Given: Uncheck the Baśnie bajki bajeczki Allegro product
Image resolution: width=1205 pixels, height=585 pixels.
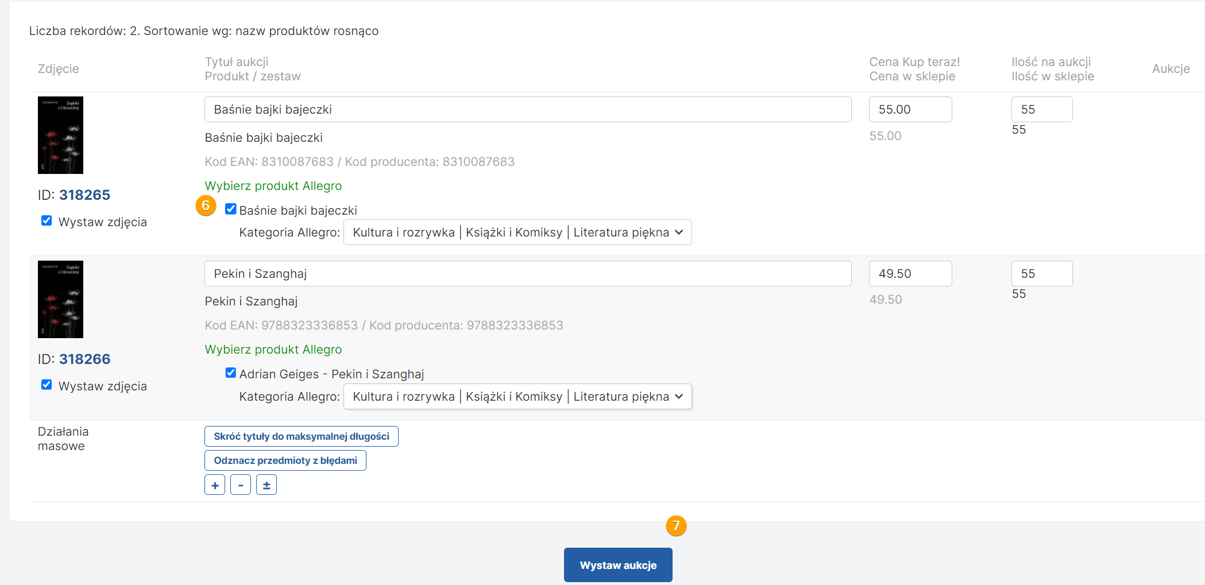Looking at the screenshot, I should click(x=231, y=209).
